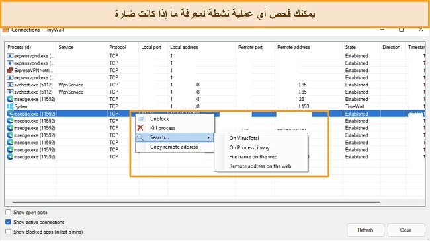Click the Close button
Image resolution: width=430 pixels, height=241 pixels.
click(x=406, y=230)
